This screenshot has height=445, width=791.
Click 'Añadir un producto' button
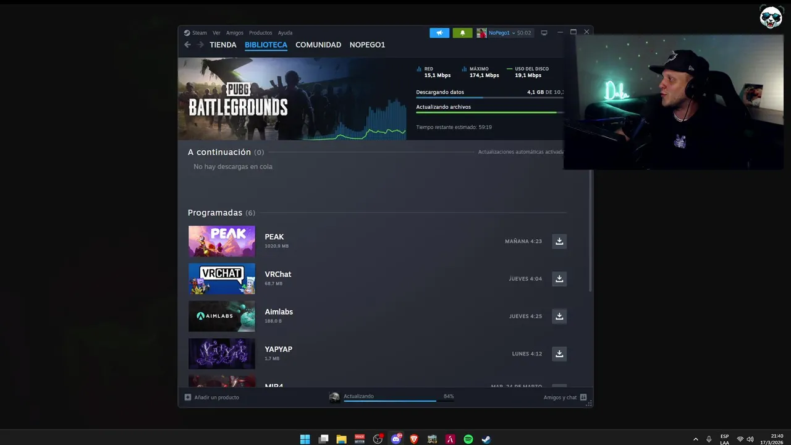coord(212,397)
